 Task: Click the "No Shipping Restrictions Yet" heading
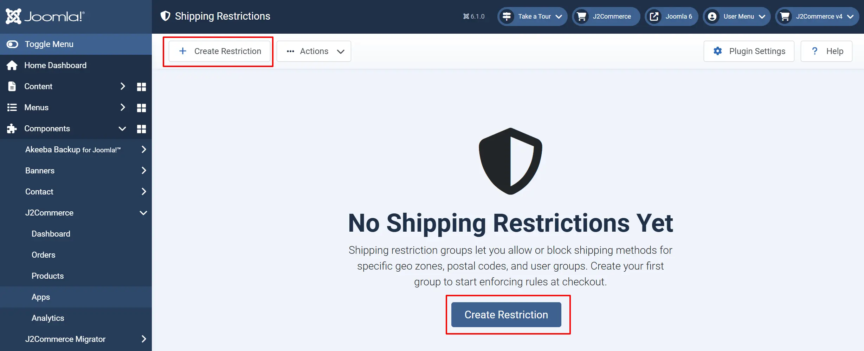[x=510, y=223]
